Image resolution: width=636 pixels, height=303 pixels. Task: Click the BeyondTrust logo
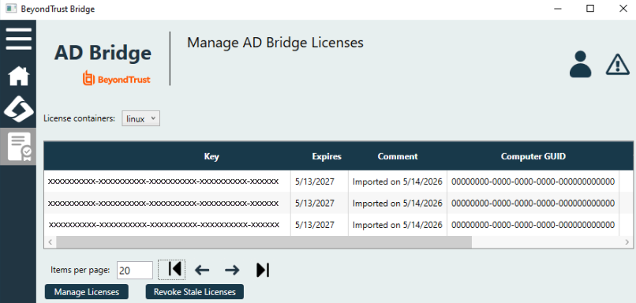(117, 78)
